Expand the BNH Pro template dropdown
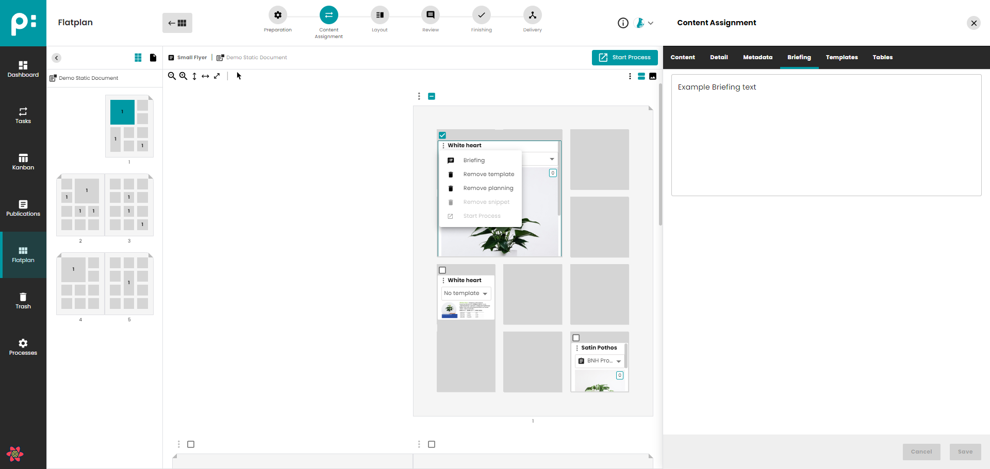The height and width of the screenshot is (469, 990). point(599,361)
